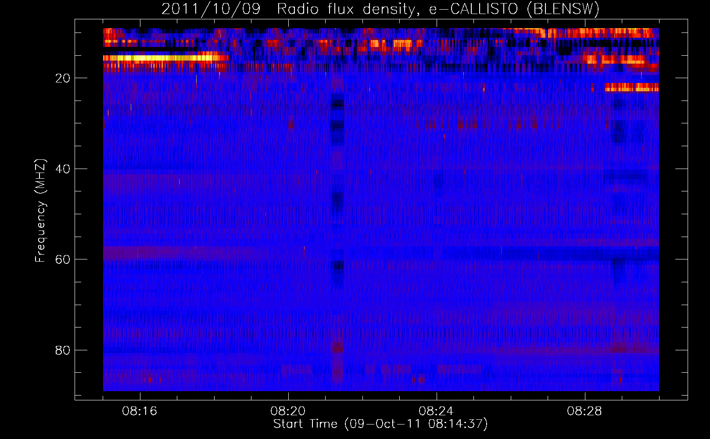
Task: Click the 'Start Time (09-Oct-11 08:14:37)' label
Action: click(x=380, y=424)
